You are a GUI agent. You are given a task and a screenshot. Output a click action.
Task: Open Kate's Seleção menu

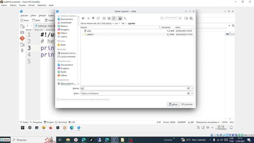click(x=42, y=15)
